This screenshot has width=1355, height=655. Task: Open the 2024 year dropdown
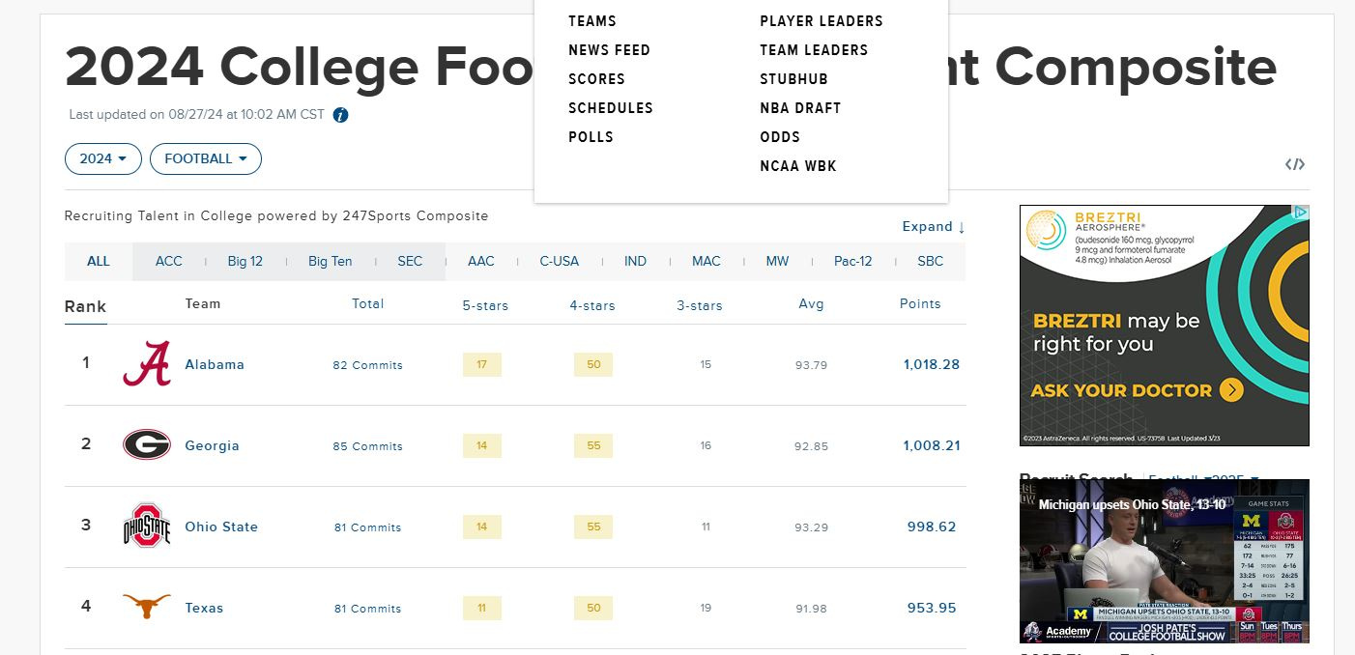click(x=102, y=158)
